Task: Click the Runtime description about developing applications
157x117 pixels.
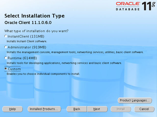Action: [64, 63]
